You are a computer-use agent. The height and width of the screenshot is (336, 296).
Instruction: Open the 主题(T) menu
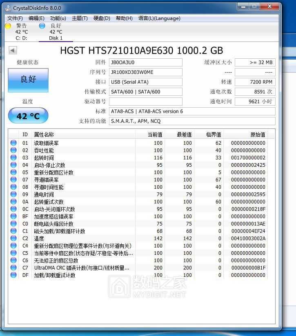tap(80, 18)
